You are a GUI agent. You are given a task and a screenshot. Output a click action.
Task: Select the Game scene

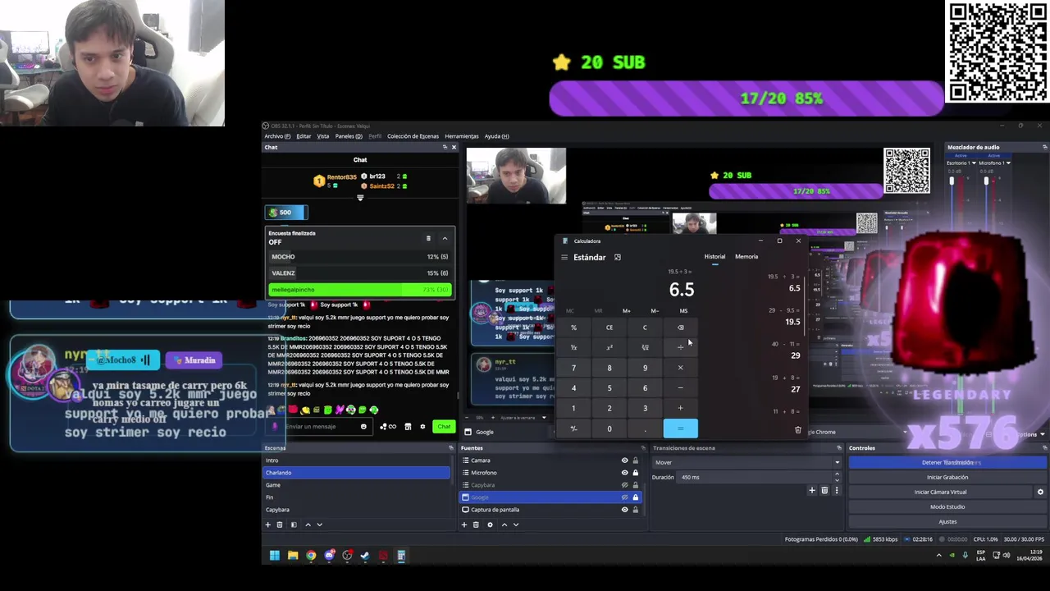coord(356,485)
